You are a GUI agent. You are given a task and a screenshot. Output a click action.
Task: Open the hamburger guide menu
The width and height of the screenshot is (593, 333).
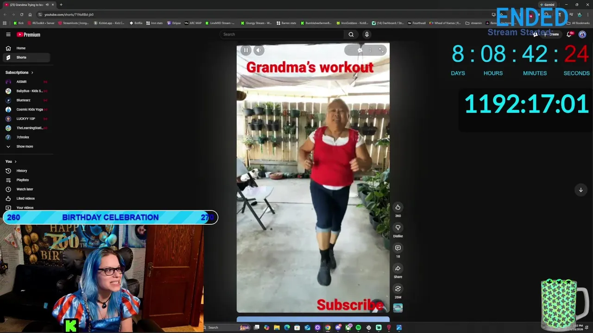8,35
